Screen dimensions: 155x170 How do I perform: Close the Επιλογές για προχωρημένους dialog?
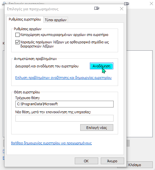(x=122, y=9)
